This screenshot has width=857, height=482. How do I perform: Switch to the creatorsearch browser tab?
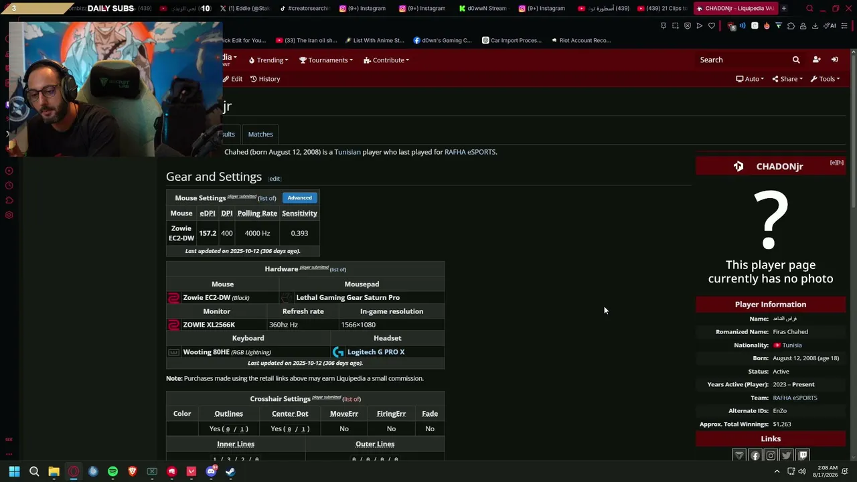pos(305,9)
